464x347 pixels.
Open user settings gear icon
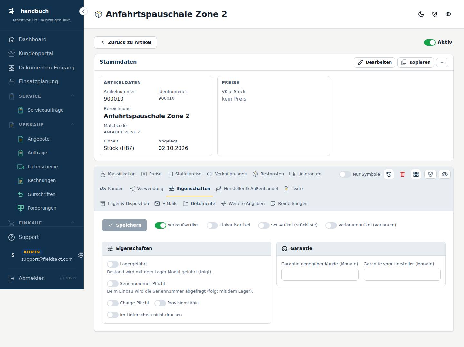(81, 255)
